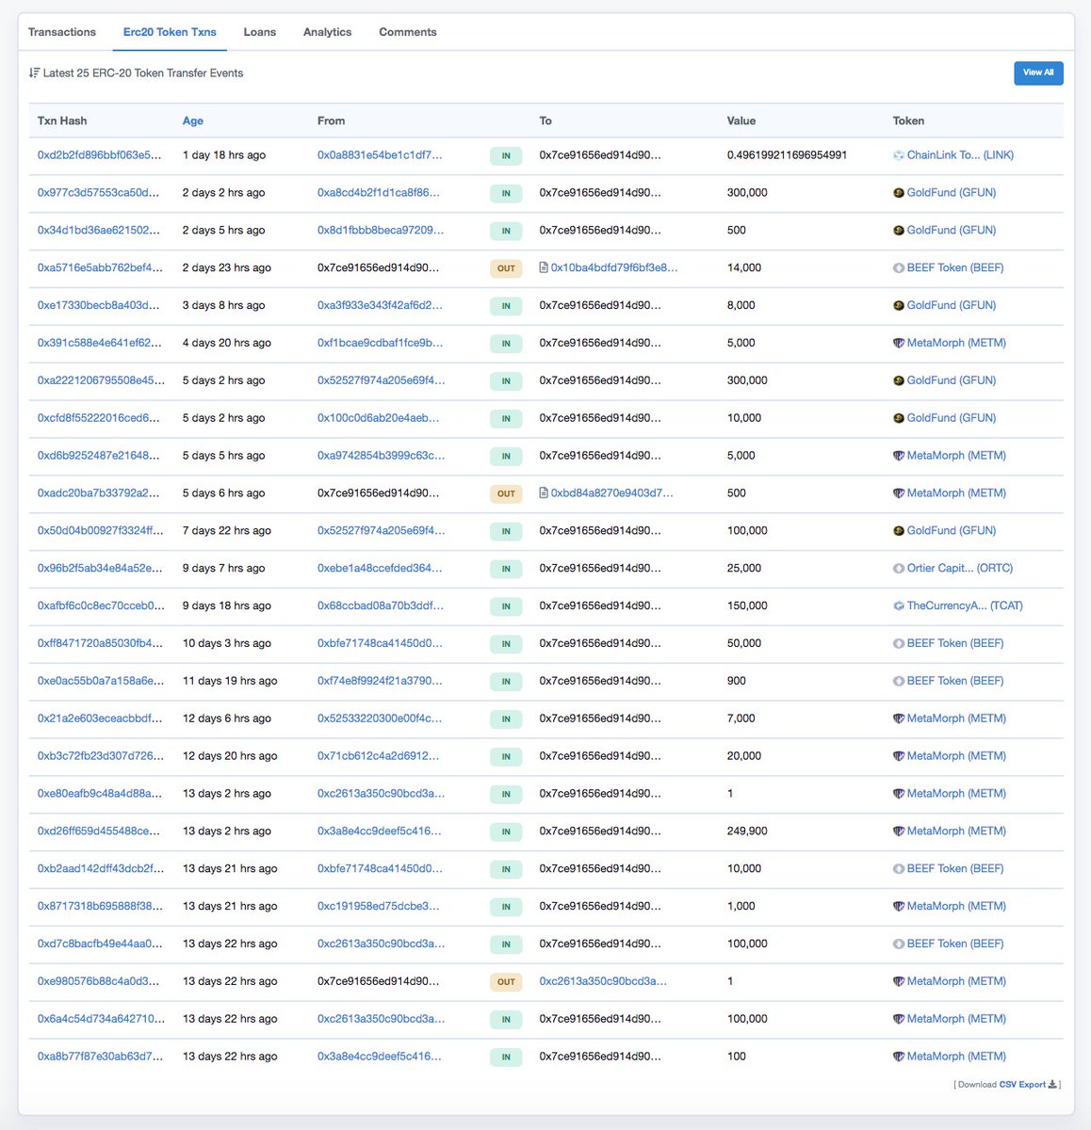
Task: Open txn hash 0xe17330becb8a403d...
Action: [x=99, y=305]
